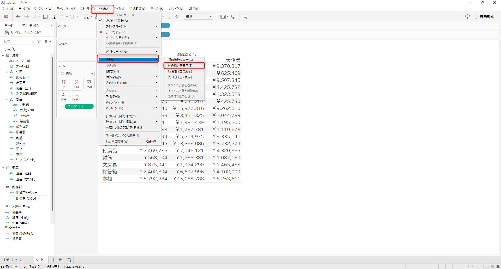This screenshot has height=269, width=501.
Task: Collapse the 製品 hierarchy in data pane
Action: pos(7,99)
